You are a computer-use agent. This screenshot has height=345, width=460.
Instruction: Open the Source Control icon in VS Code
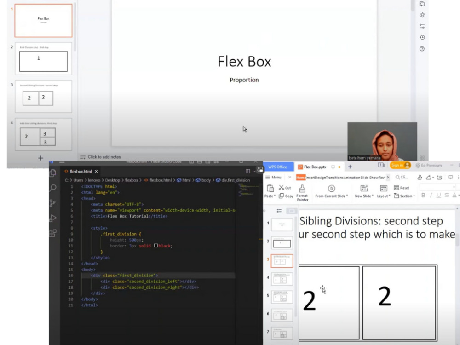tap(52, 203)
